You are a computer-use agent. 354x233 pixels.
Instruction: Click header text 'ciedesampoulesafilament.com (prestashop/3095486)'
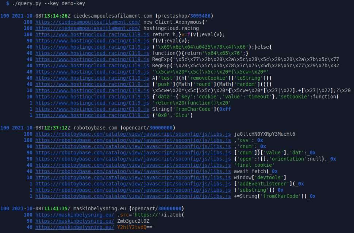click(x=143, y=16)
